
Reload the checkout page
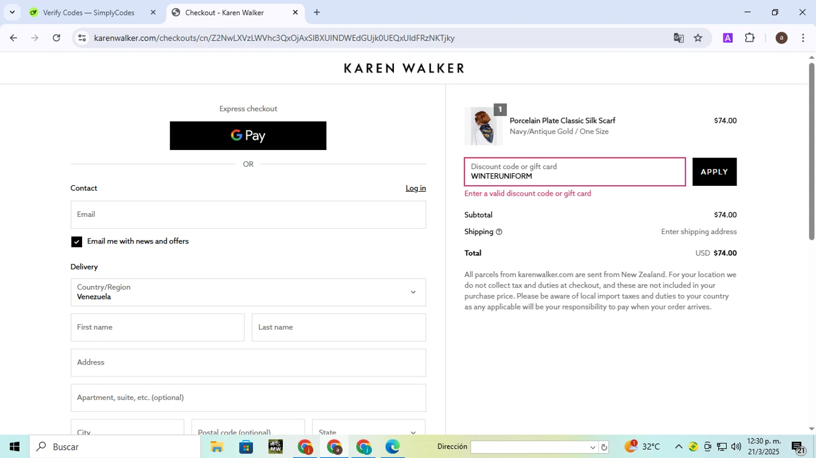pyautogui.click(x=57, y=38)
